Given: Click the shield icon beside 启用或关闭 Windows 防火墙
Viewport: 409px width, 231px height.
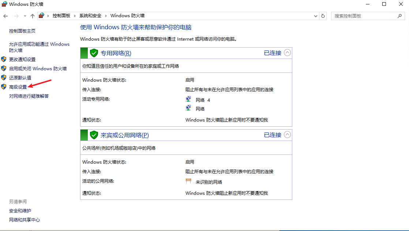Looking at the screenshot, I should (4, 68).
